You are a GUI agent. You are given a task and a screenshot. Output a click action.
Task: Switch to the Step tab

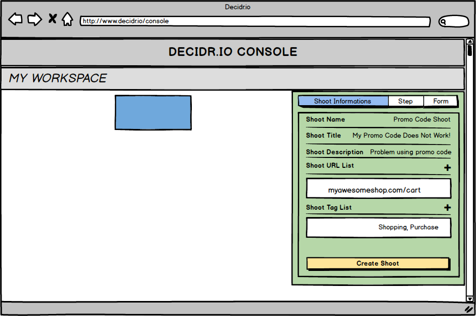(406, 101)
